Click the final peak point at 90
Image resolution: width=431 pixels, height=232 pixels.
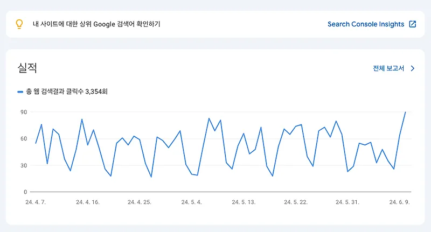pyautogui.click(x=405, y=112)
